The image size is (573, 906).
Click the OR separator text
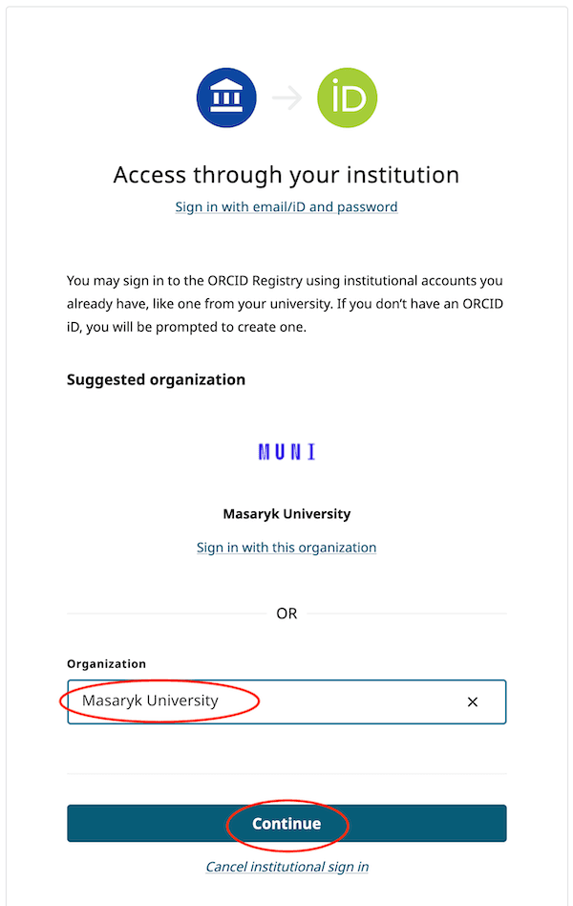[x=286, y=614]
